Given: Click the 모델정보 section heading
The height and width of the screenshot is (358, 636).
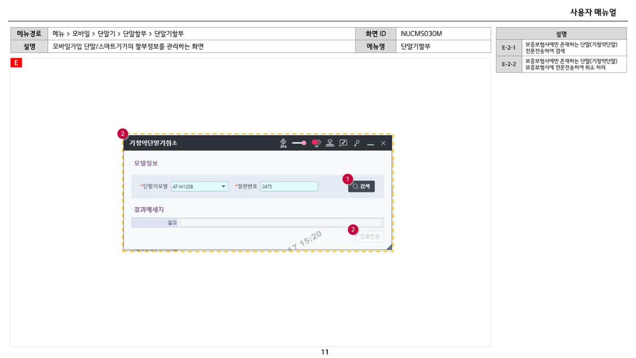Looking at the screenshot, I should coord(146,163).
